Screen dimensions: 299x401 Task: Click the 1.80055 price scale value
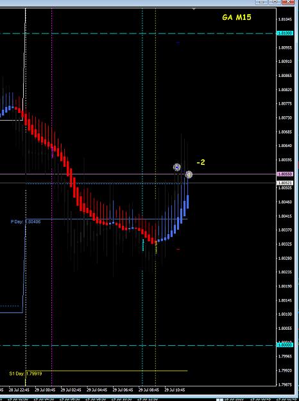point(285,328)
